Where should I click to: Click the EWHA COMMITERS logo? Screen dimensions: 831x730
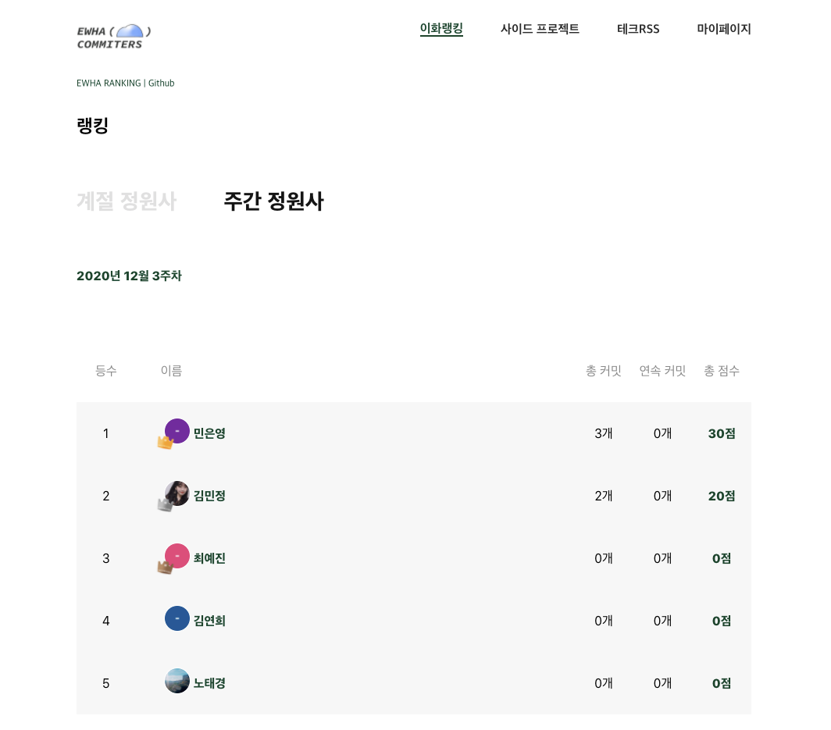point(113,35)
